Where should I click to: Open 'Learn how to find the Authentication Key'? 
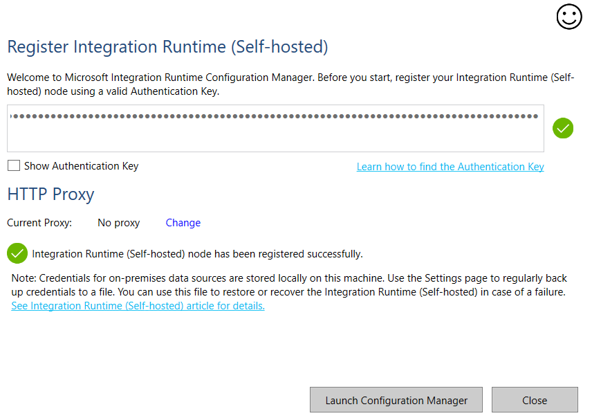click(450, 167)
